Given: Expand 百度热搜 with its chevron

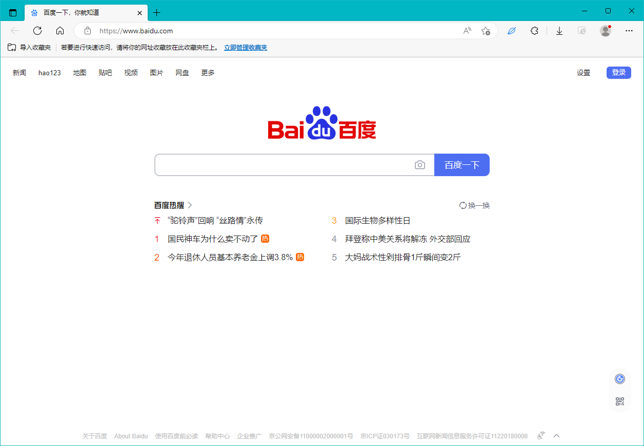Looking at the screenshot, I should coord(190,205).
